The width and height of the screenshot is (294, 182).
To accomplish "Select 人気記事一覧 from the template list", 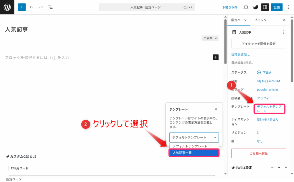I will click(194, 153).
